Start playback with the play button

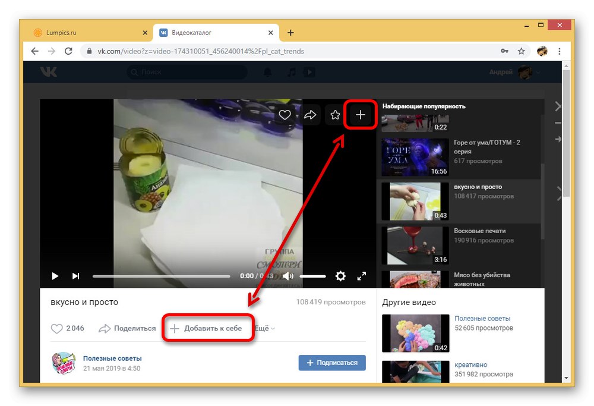55,276
